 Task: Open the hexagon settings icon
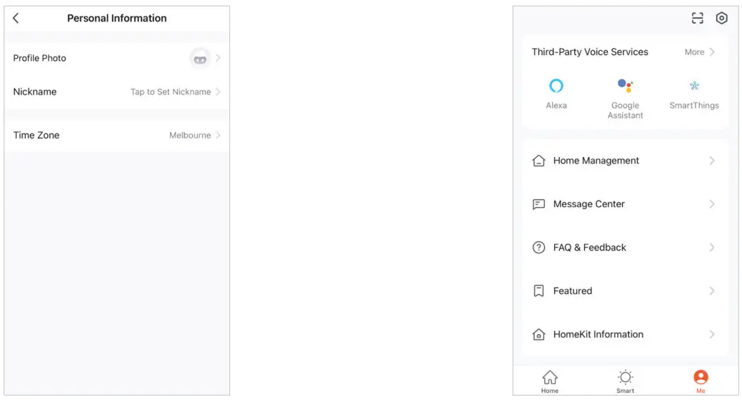(722, 19)
